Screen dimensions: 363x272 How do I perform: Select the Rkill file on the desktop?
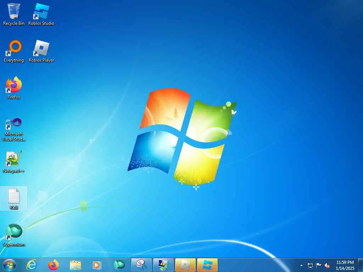point(14,198)
